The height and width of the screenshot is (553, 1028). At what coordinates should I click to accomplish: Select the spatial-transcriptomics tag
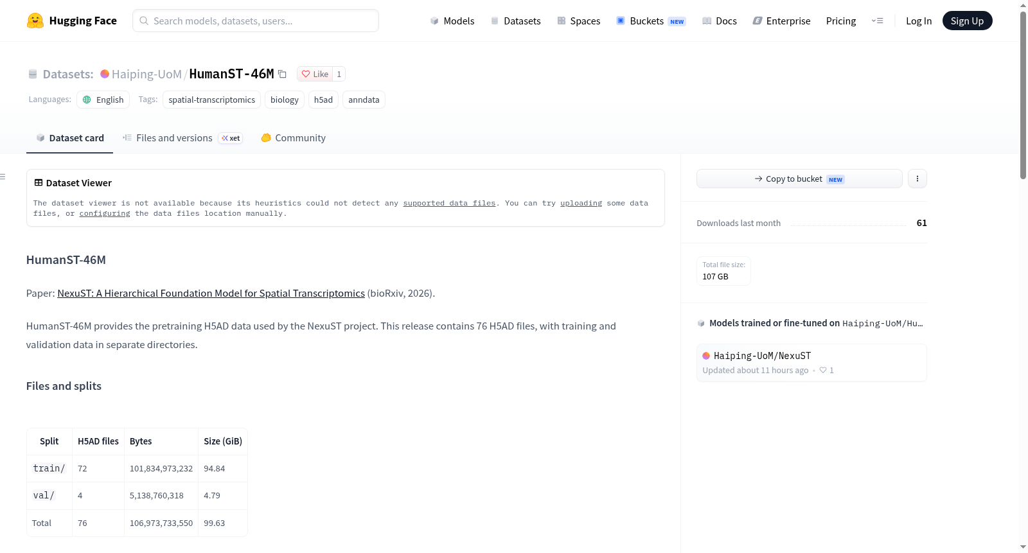tap(212, 100)
